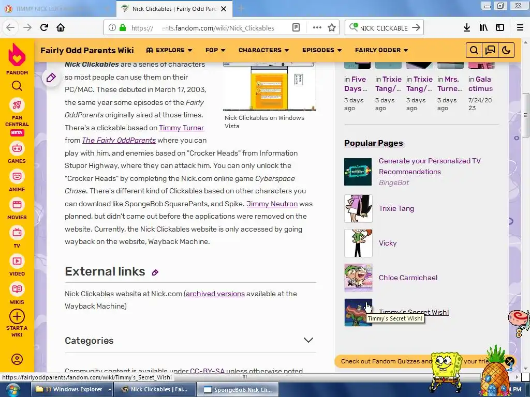The height and width of the screenshot is (397, 530).
Task: Open the Jimmy Neutron link
Action: (272, 204)
